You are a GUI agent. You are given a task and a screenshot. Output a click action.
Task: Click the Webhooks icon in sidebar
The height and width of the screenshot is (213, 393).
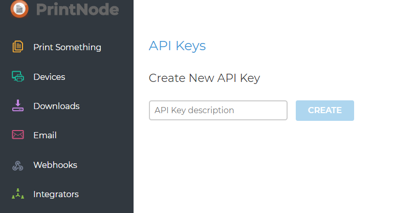click(18, 165)
